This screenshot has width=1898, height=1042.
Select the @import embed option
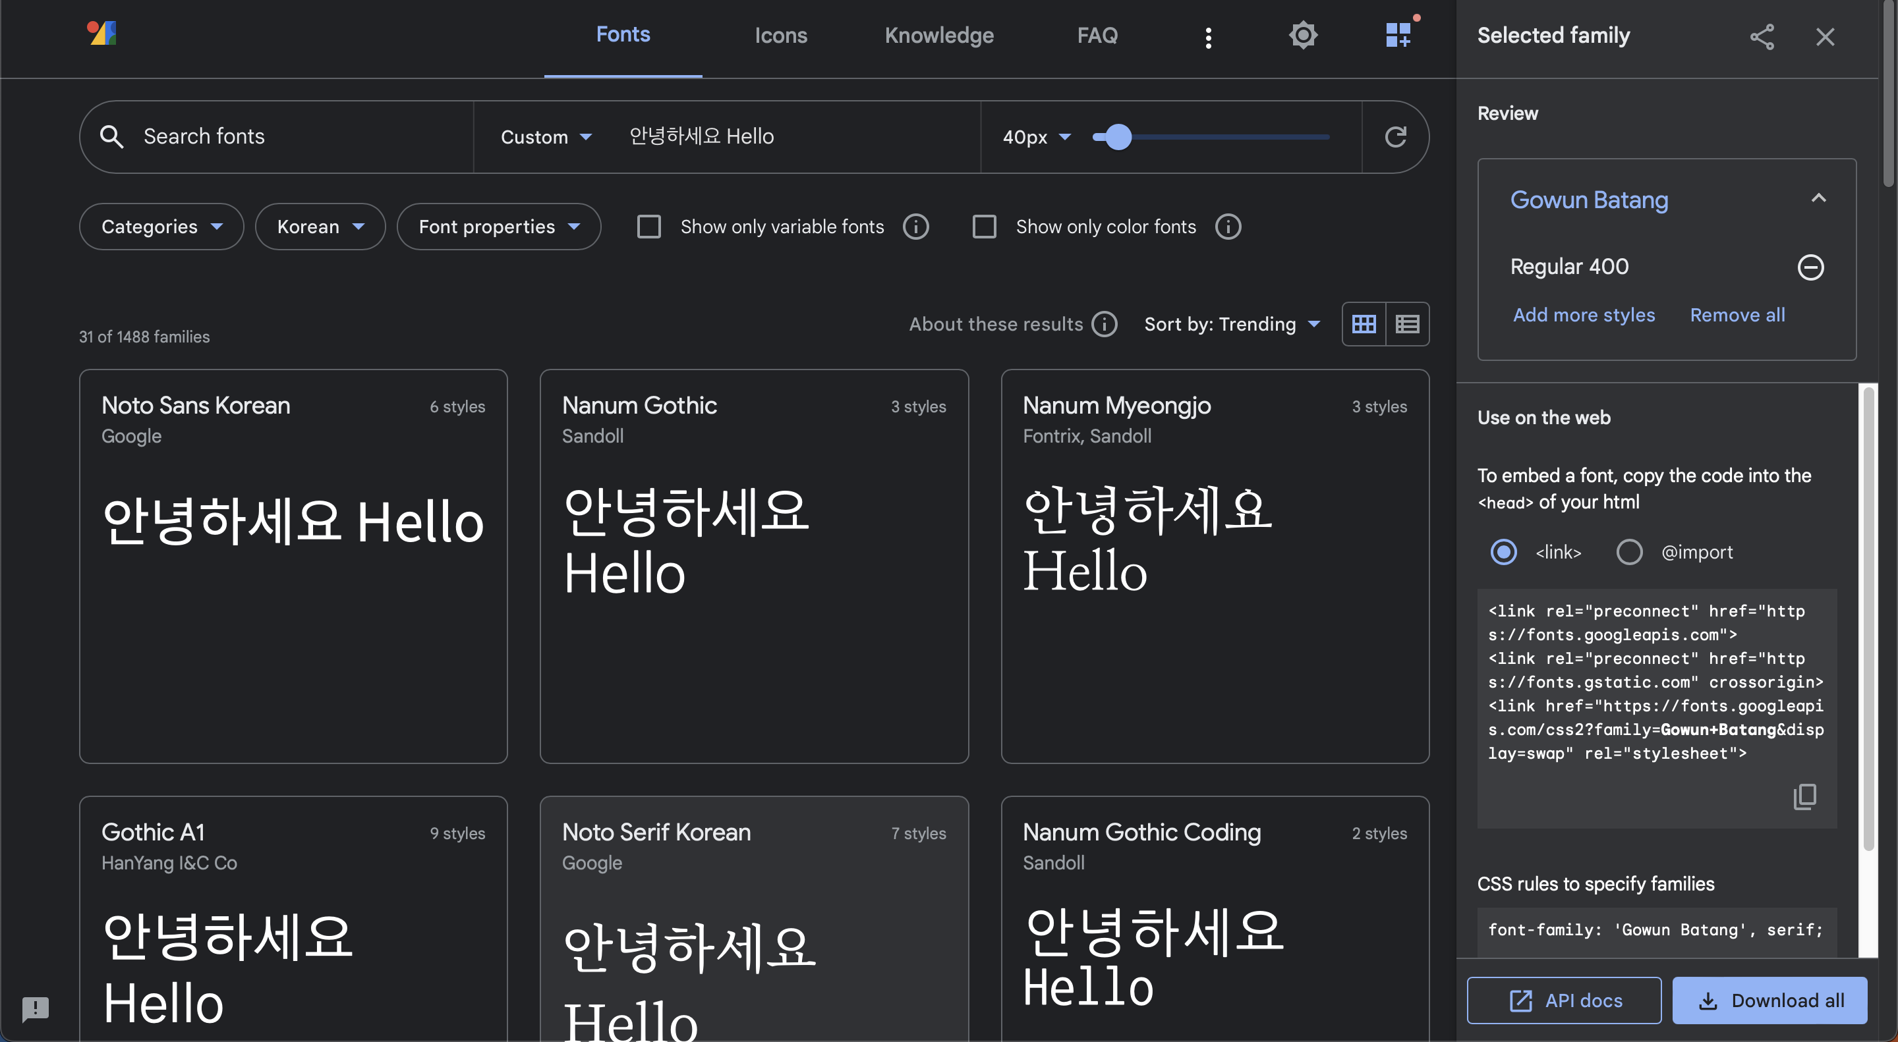point(1629,551)
